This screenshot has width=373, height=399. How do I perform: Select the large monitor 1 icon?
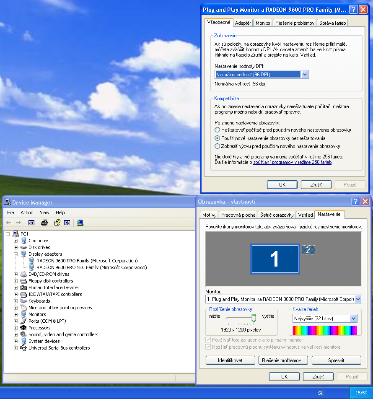pos(275,259)
